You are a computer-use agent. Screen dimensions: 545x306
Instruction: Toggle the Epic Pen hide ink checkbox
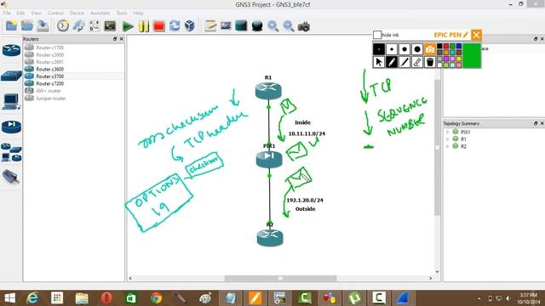pos(377,35)
